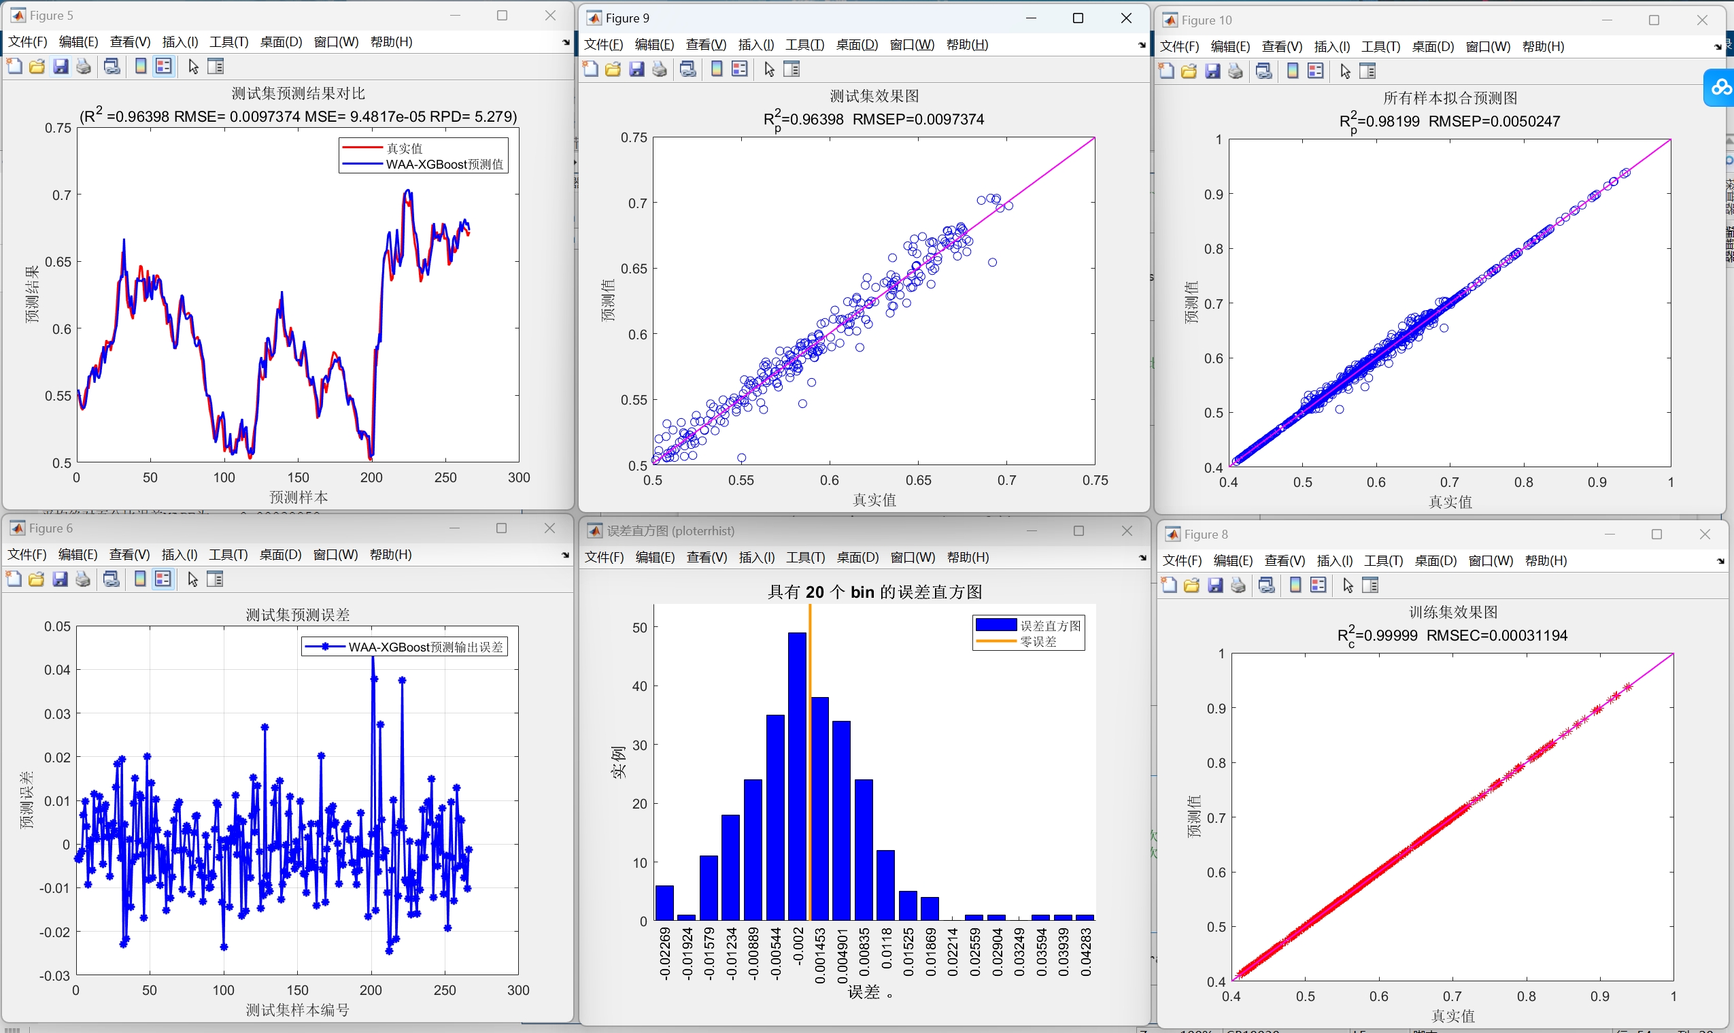Click WAA-XGBoost预测值 legend entry in Figure 5

point(444,165)
